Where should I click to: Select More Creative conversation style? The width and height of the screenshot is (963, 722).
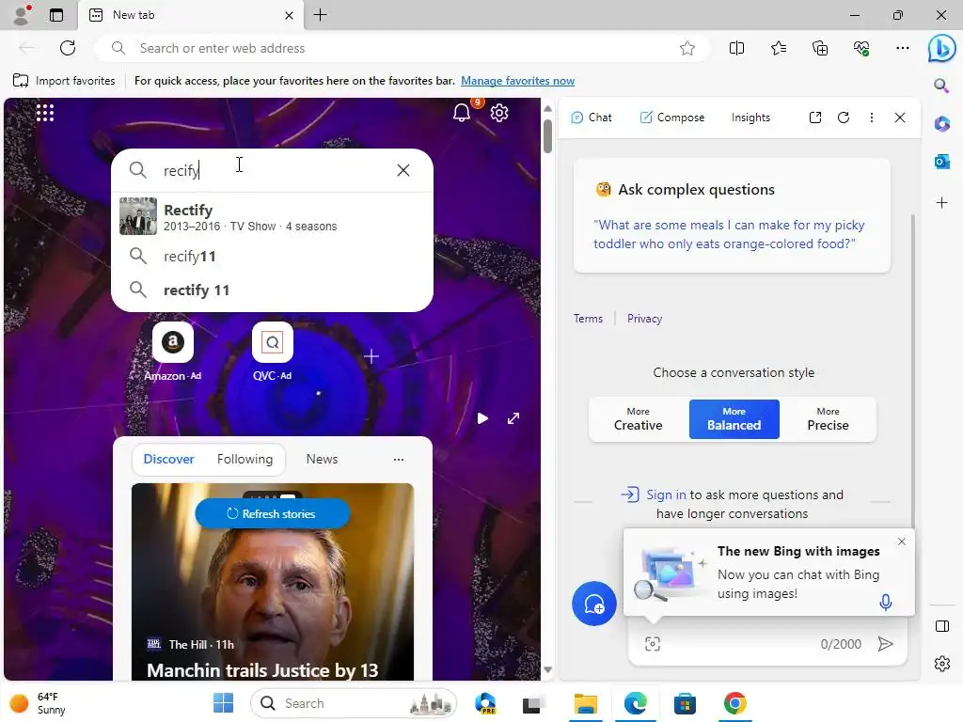tap(639, 419)
